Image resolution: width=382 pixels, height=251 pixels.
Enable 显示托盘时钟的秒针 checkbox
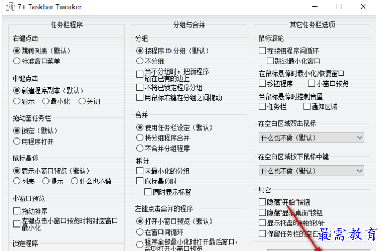262,223
